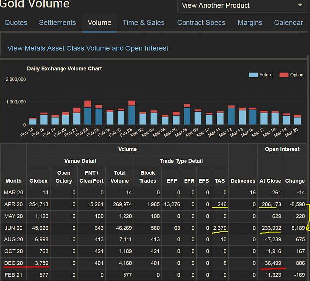
Task: Click the EFS column header
Action: [x=204, y=181]
